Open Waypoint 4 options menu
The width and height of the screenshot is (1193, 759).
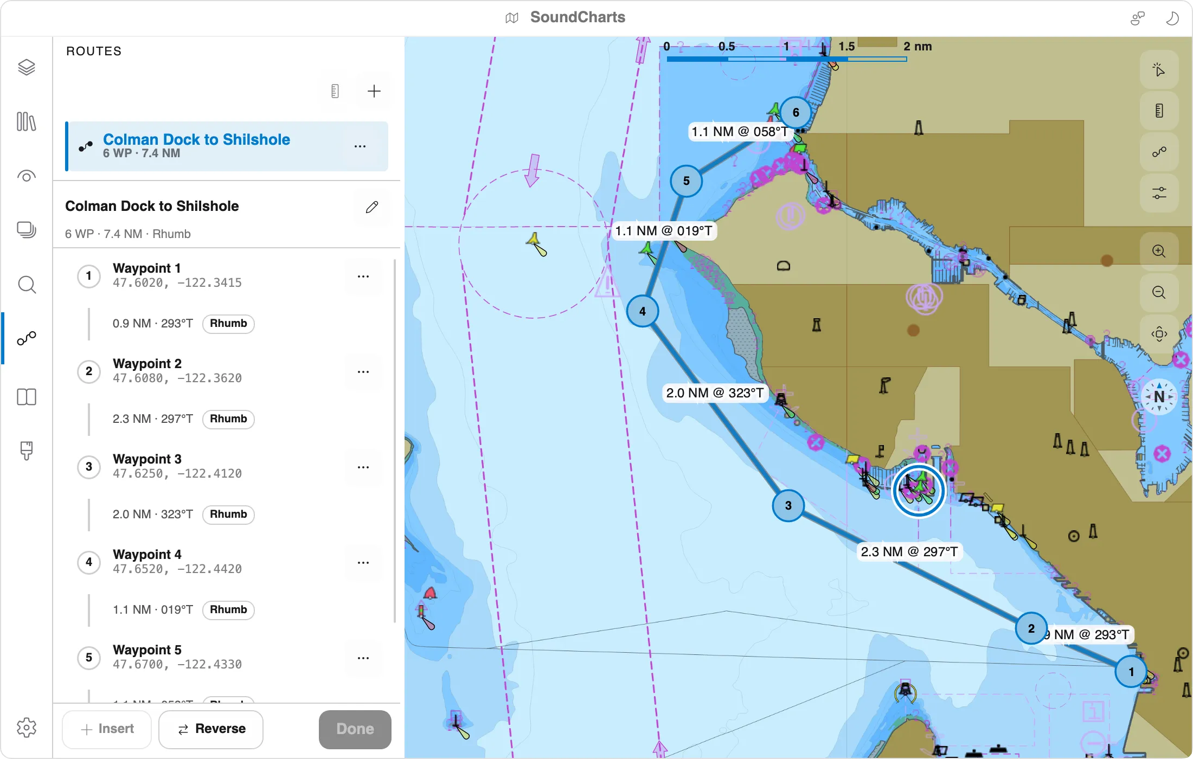363,563
